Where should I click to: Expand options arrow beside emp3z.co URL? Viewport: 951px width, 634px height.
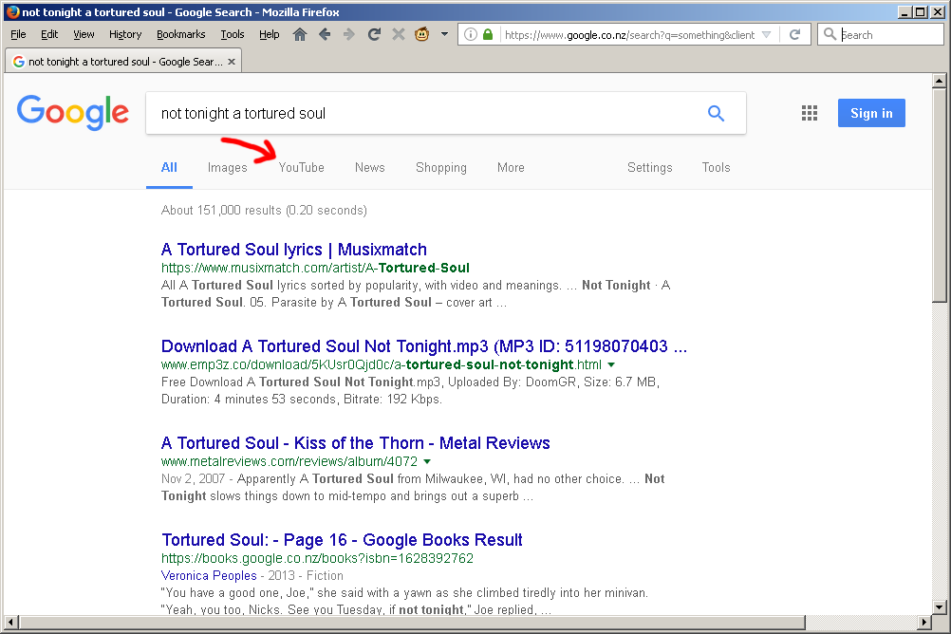[611, 364]
